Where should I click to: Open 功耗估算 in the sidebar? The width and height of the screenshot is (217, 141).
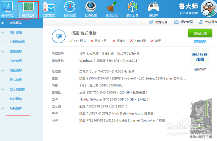(x=16, y=108)
